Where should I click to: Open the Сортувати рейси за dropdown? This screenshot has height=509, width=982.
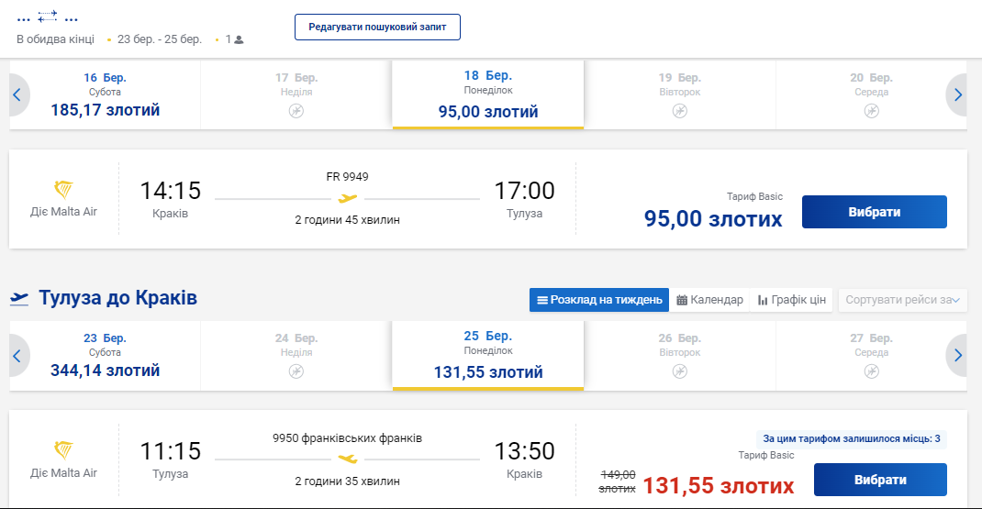point(902,300)
